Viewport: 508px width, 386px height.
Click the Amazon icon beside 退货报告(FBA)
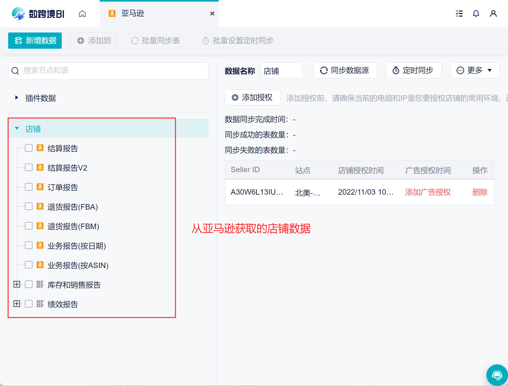pyautogui.click(x=40, y=206)
